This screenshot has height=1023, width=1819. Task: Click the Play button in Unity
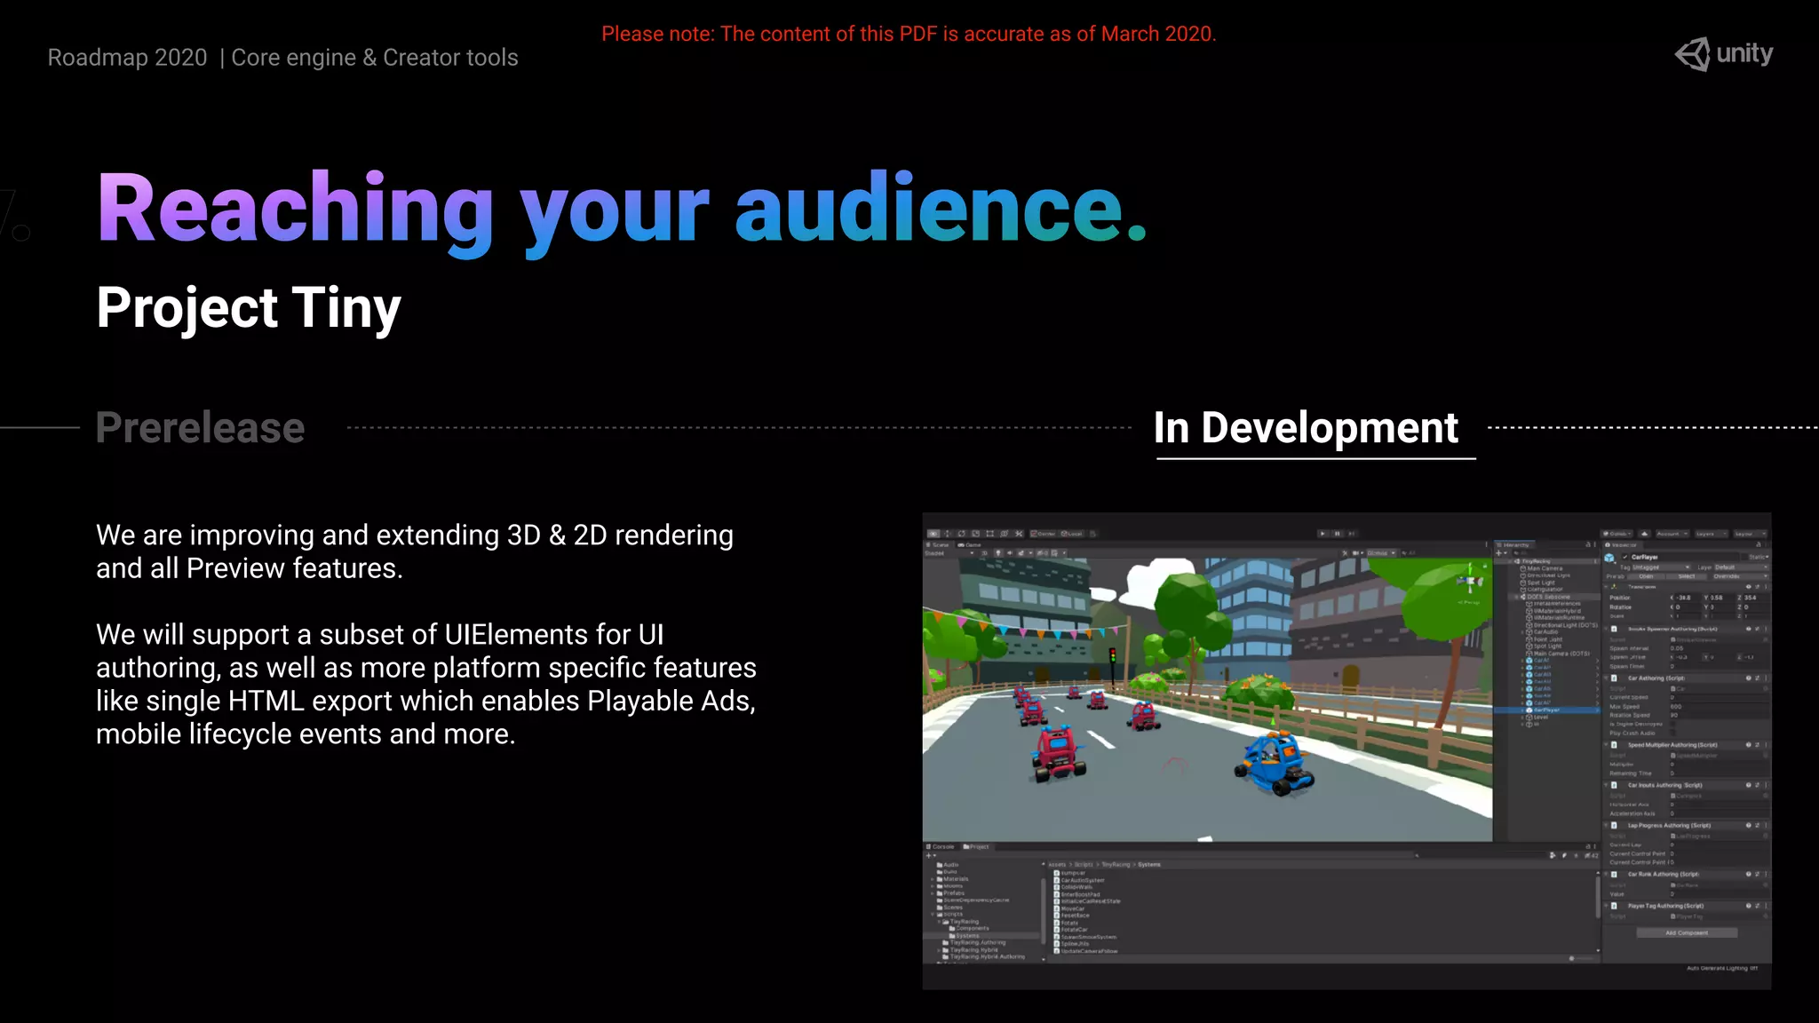[1323, 534]
